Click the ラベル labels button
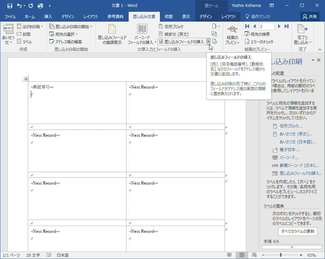The width and height of the screenshot is (325, 259). (x=25, y=42)
